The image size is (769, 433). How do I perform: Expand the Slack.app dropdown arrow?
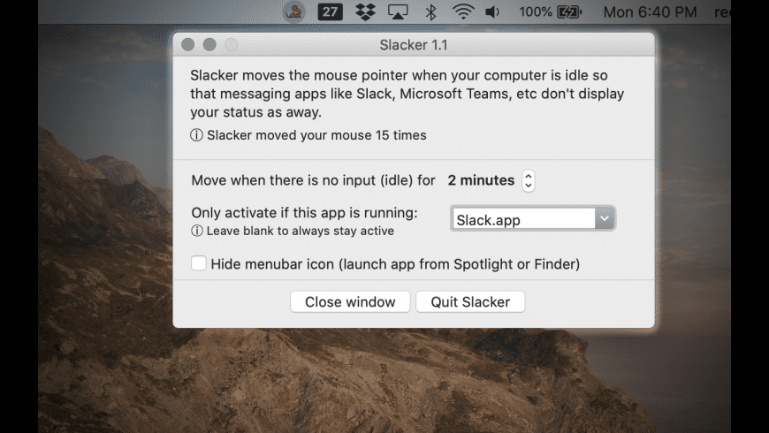click(605, 218)
